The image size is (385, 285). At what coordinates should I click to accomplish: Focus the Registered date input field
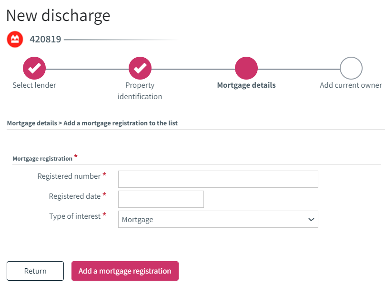[161, 199]
